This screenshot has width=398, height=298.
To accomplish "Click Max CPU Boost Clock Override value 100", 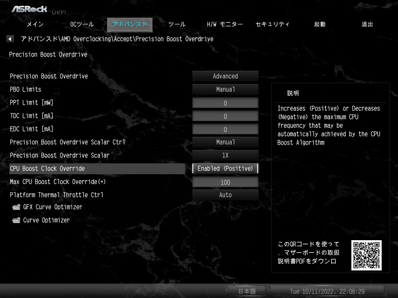I will coord(225,182).
